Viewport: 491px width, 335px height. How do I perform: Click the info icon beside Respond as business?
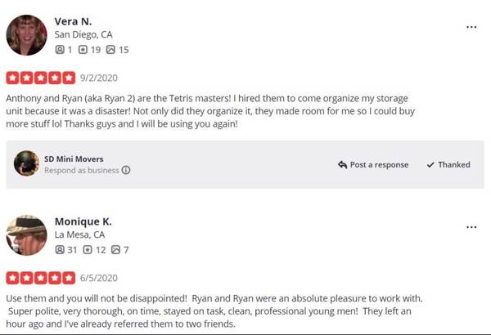(x=126, y=170)
